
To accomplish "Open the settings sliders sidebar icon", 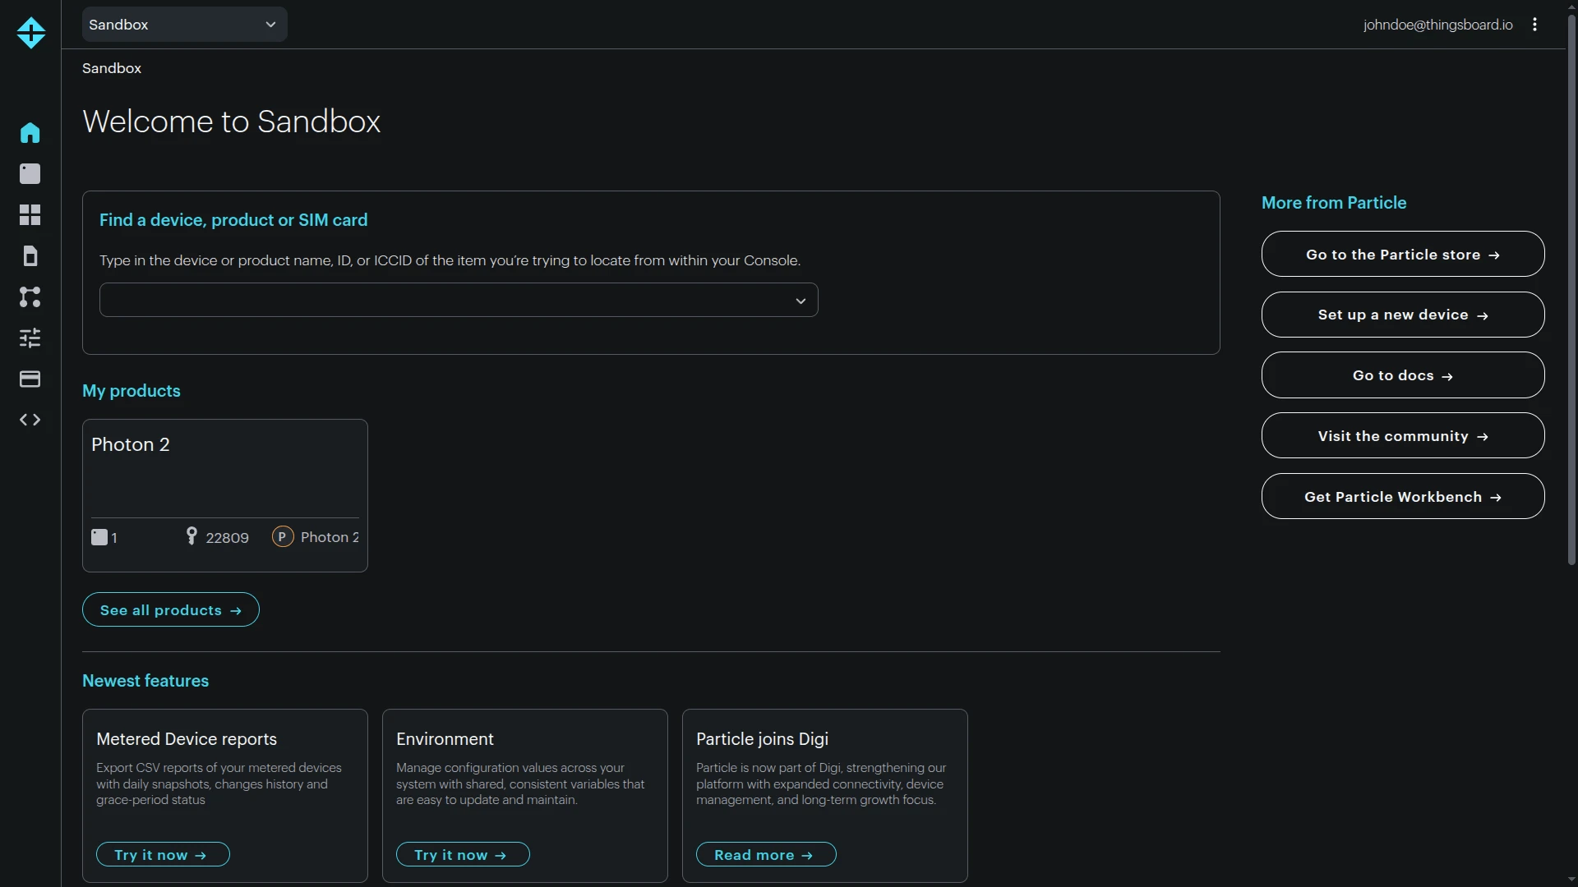I will coord(30,338).
